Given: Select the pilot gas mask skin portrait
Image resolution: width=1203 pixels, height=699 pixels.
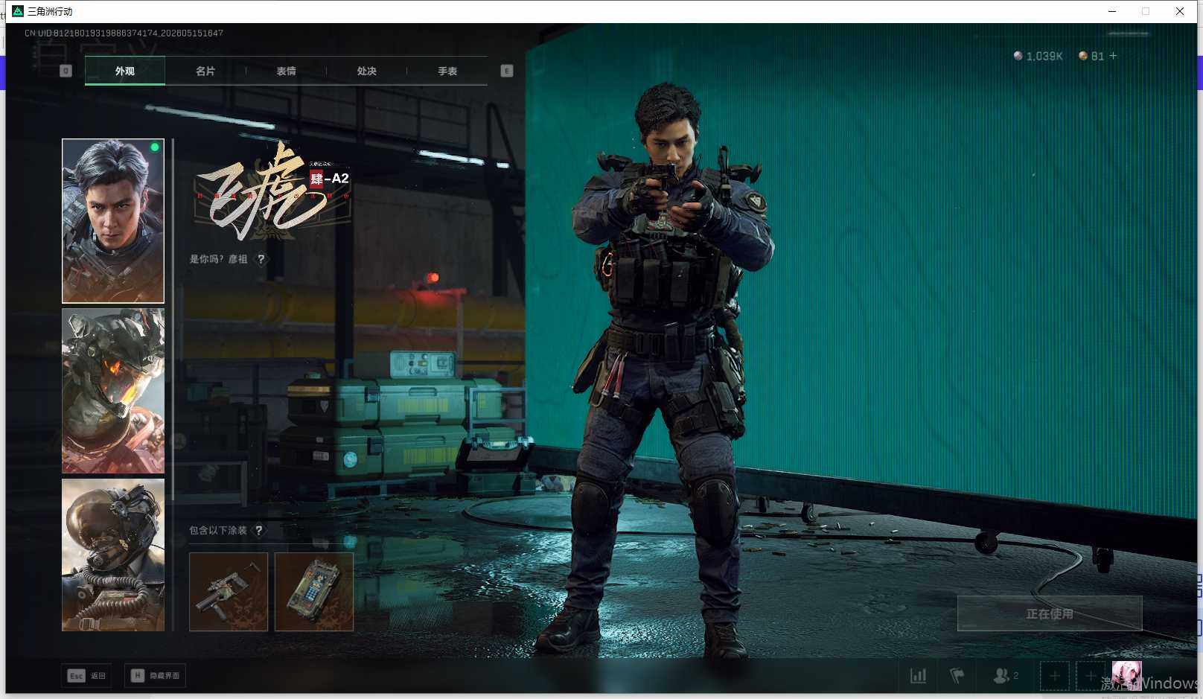Looking at the screenshot, I should pos(113,555).
